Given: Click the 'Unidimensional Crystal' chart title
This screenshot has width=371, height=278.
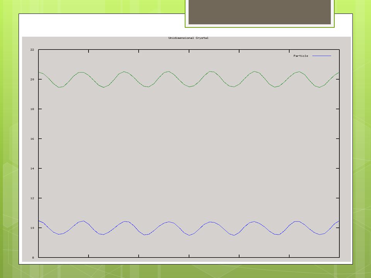Looking at the screenshot, I should 188,38.
